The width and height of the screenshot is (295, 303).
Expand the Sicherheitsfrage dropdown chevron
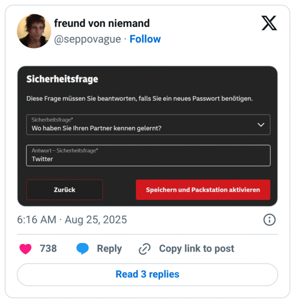pos(261,125)
